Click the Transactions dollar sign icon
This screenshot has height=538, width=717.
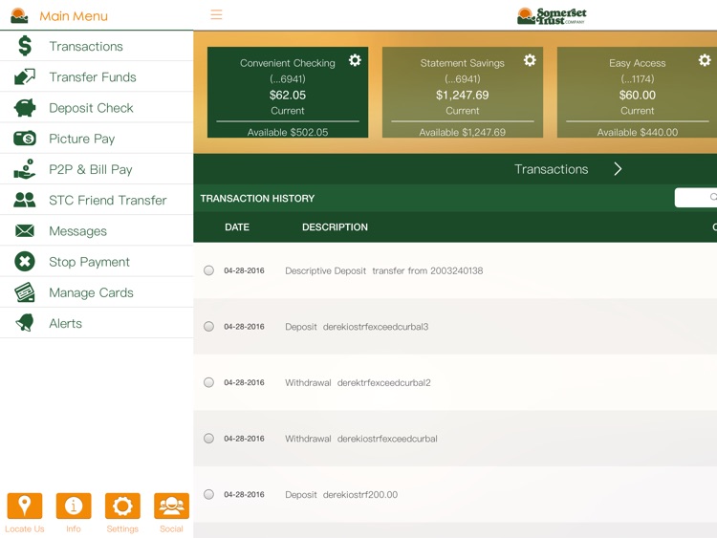pos(25,46)
